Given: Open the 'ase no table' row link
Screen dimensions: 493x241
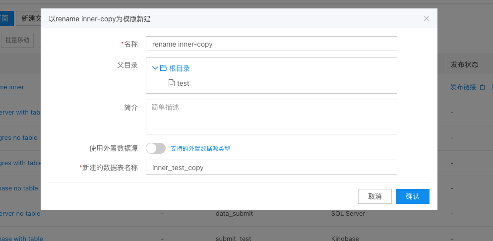Looking at the screenshot, I should [x=19, y=188].
